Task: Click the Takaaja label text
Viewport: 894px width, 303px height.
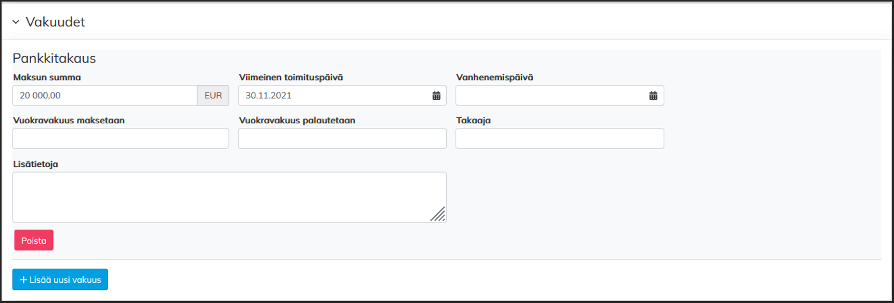Action: pyautogui.click(x=473, y=121)
